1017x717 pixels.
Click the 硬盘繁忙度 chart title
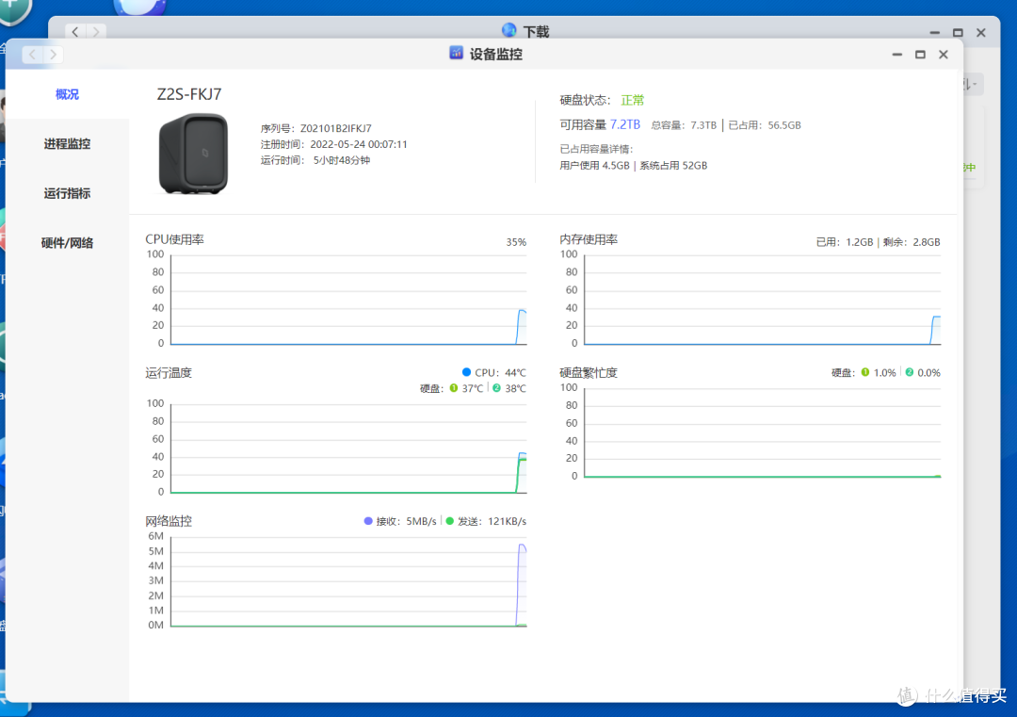(589, 373)
